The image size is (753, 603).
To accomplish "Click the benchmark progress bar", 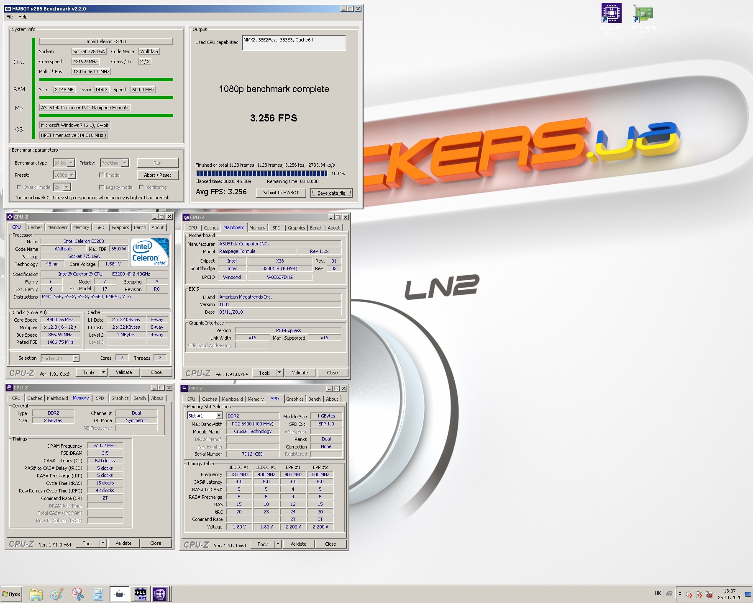I will click(261, 173).
